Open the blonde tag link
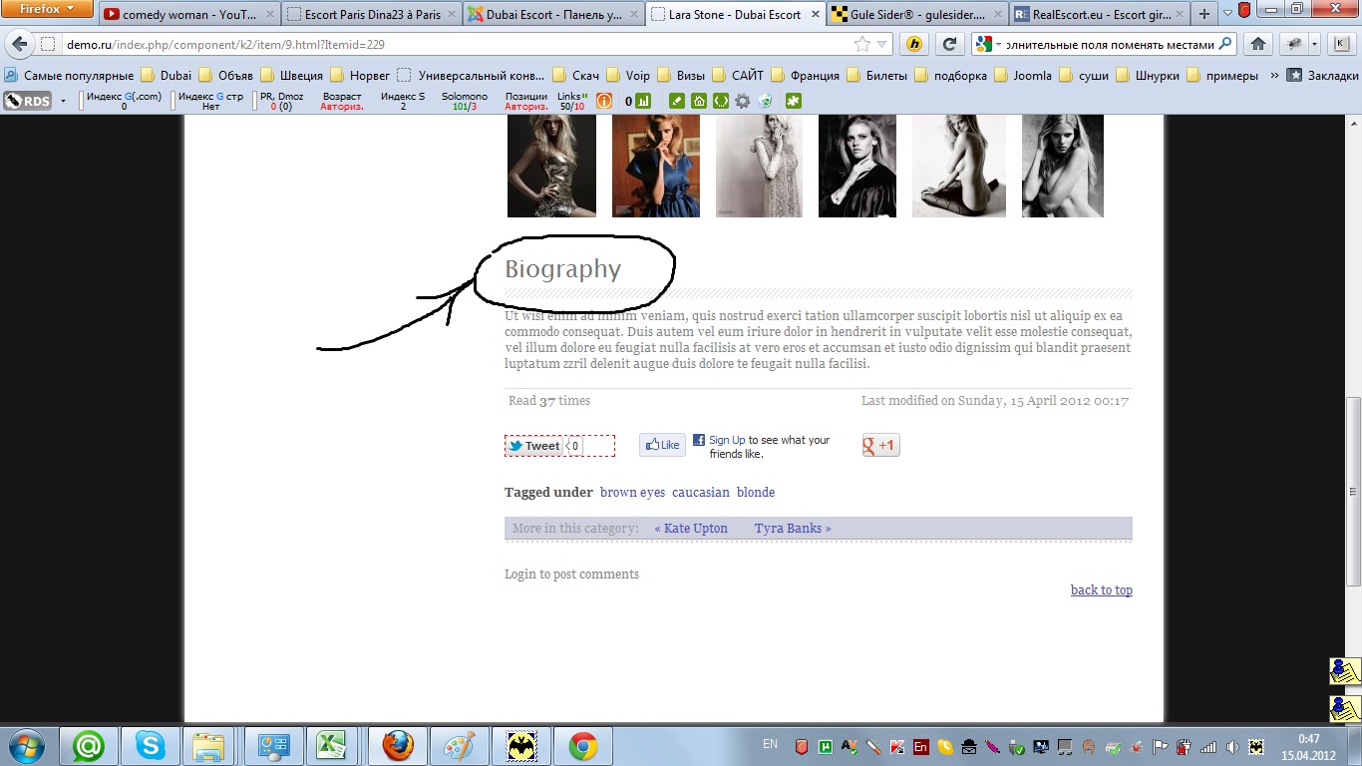The height and width of the screenshot is (766, 1362). pyautogui.click(x=756, y=492)
